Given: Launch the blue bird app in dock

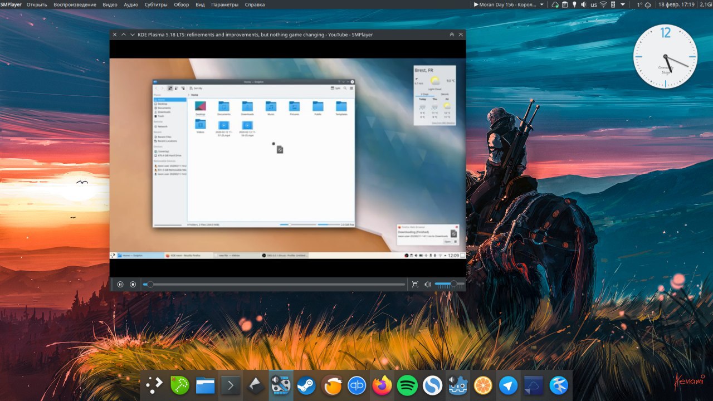Looking at the screenshot, I should [x=559, y=385].
